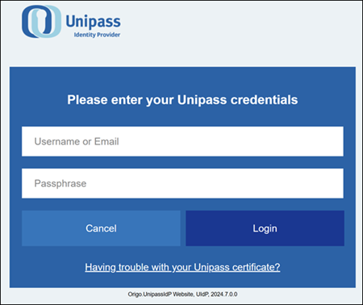Viewport: 363px width, 305px height.
Task: Click the dark navy Login button
Action: coord(265,228)
